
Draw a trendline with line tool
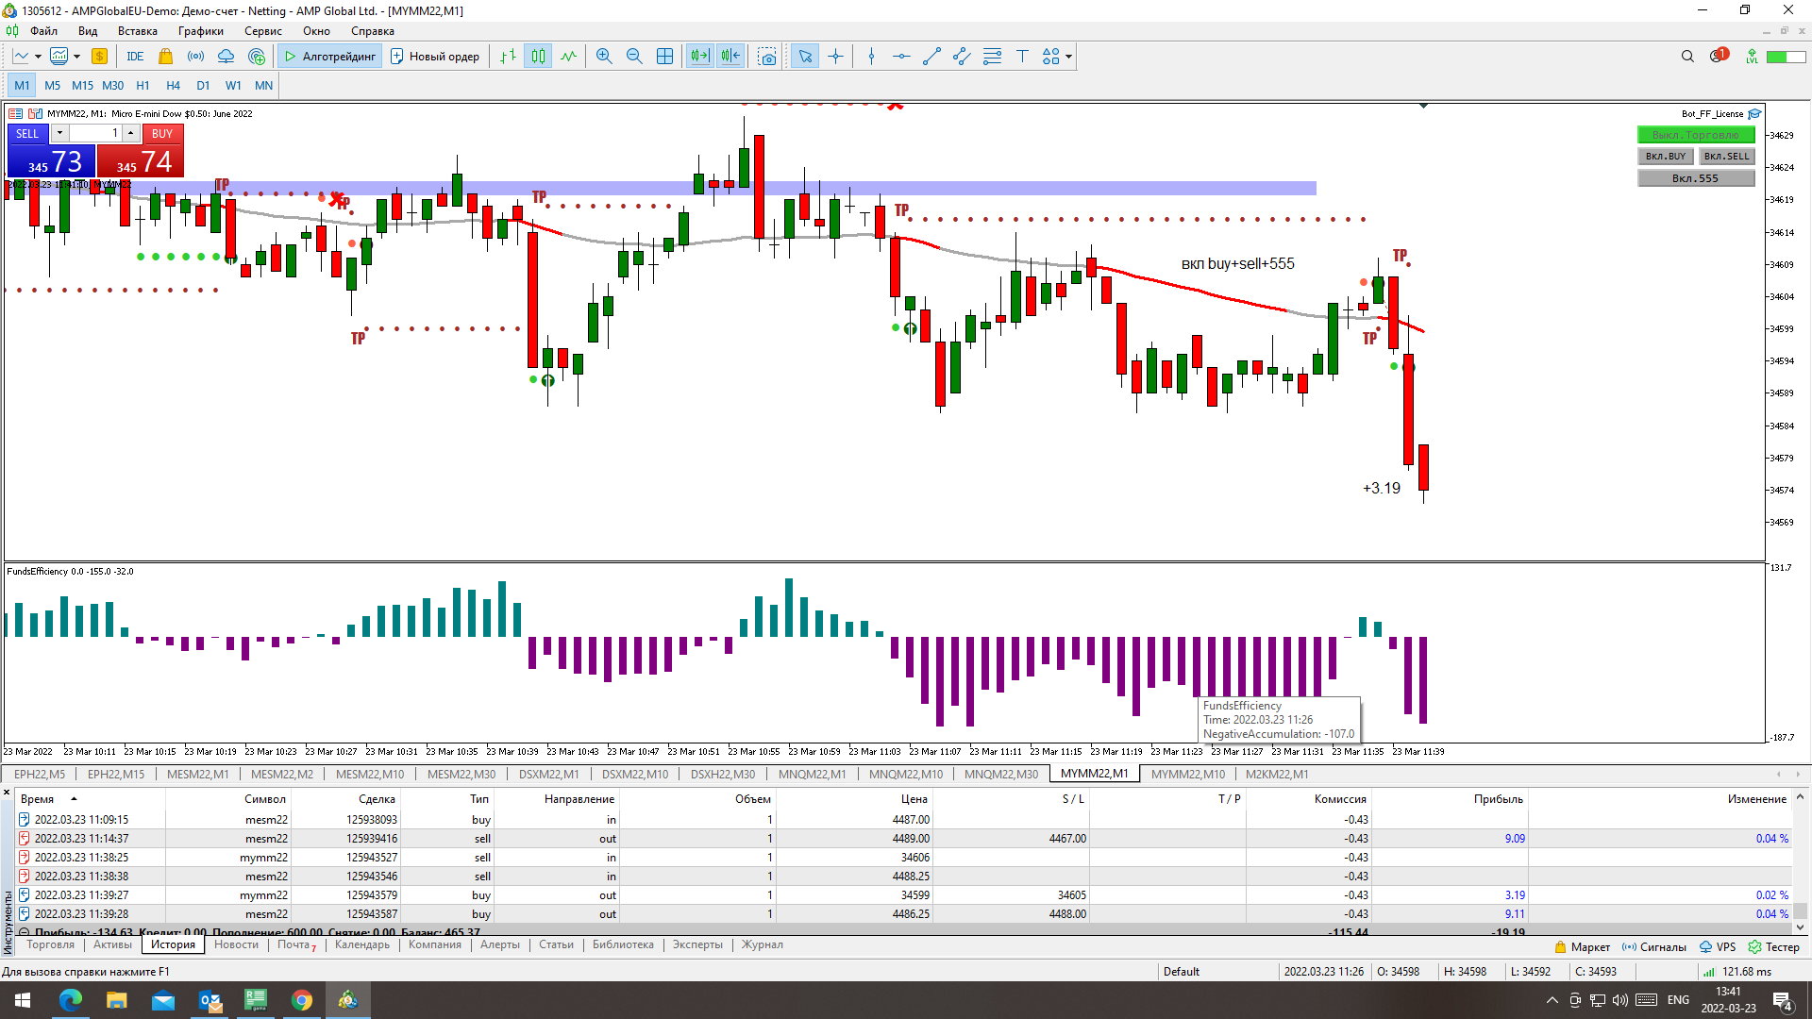pyautogui.click(x=931, y=57)
